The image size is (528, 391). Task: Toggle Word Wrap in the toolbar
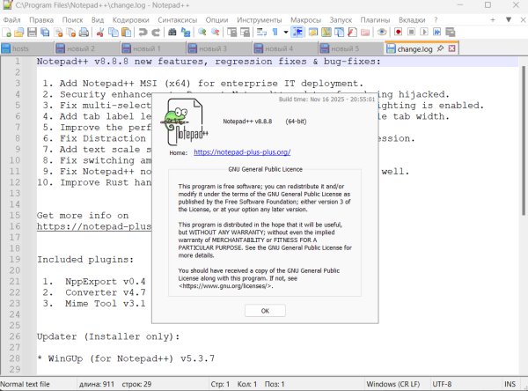coord(261,33)
